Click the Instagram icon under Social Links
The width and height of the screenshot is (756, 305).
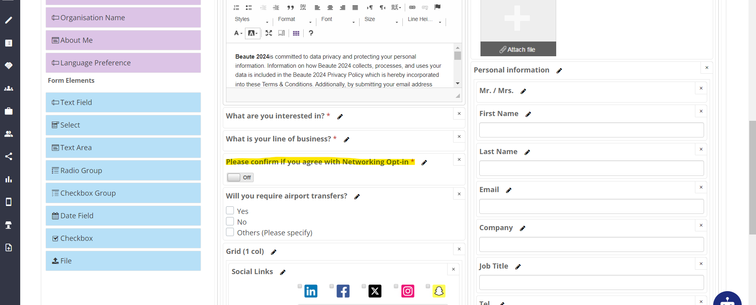(x=408, y=291)
